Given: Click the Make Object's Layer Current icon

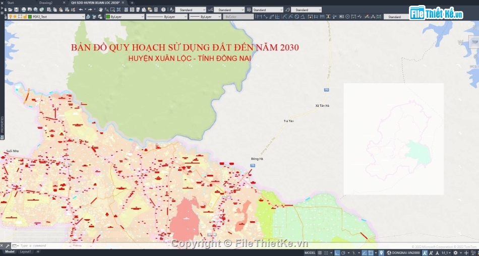Looking at the screenshot, I should [88, 17].
